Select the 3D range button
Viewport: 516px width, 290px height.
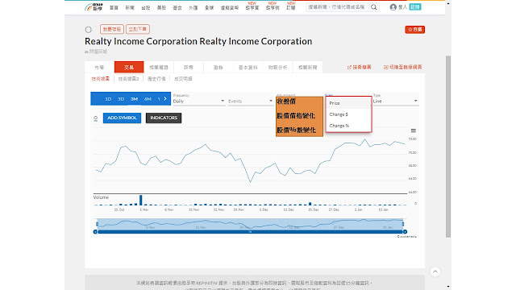click(x=121, y=98)
